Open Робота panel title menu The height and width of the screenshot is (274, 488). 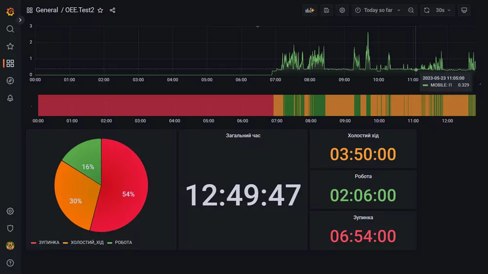(363, 176)
